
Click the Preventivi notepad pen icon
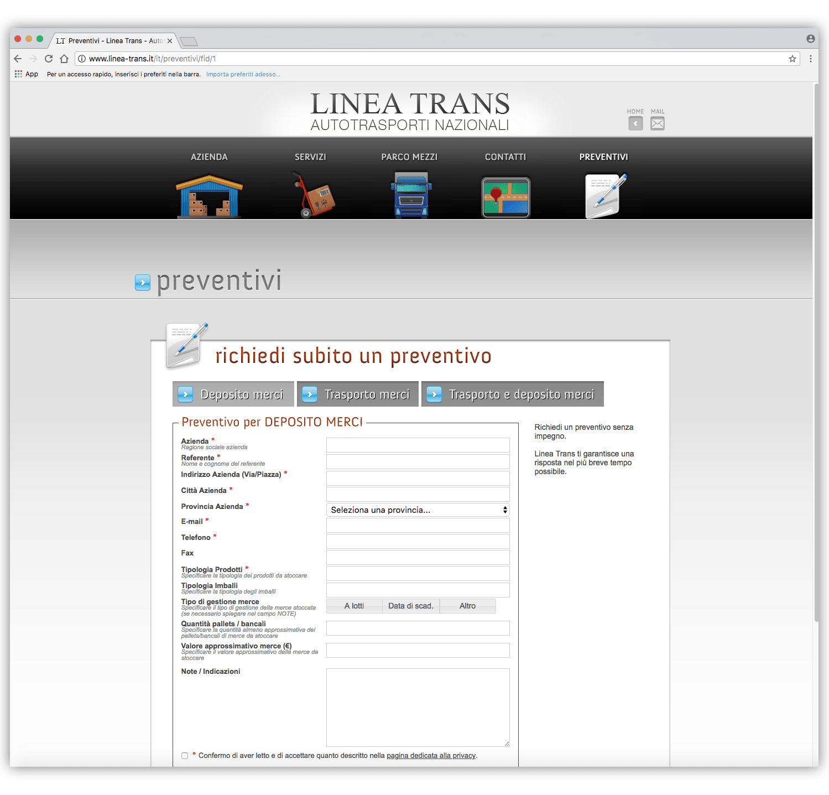[x=606, y=196]
